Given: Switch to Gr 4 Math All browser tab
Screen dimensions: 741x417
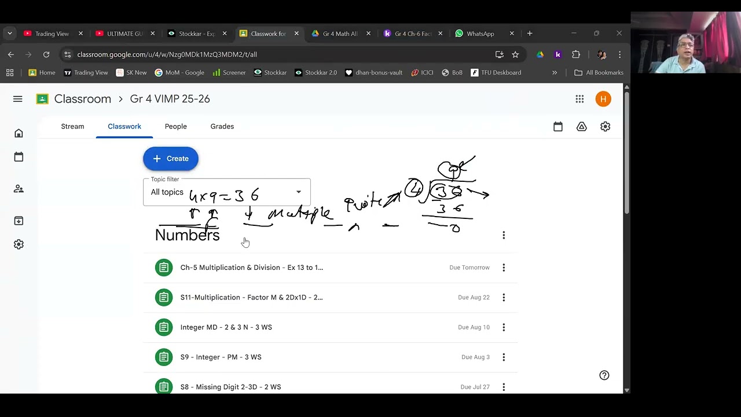Looking at the screenshot, I should [340, 34].
